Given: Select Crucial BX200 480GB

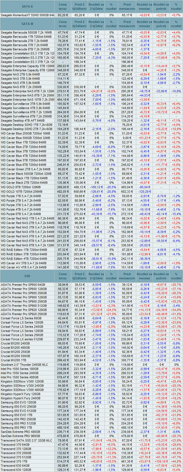Looking at the screenshot, I should (x=15, y=348).
